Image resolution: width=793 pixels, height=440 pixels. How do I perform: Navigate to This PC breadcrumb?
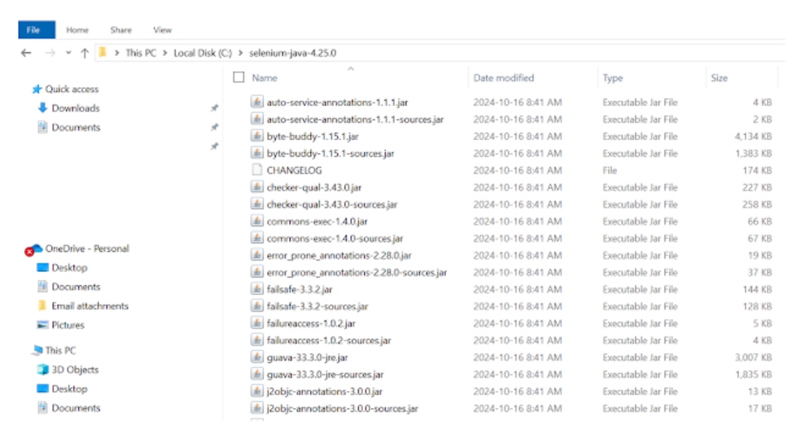(x=141, y=53)
